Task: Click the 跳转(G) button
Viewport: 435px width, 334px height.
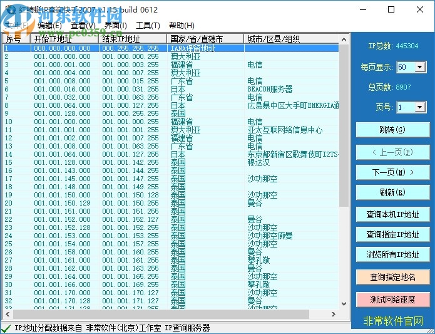Action: 392,130
